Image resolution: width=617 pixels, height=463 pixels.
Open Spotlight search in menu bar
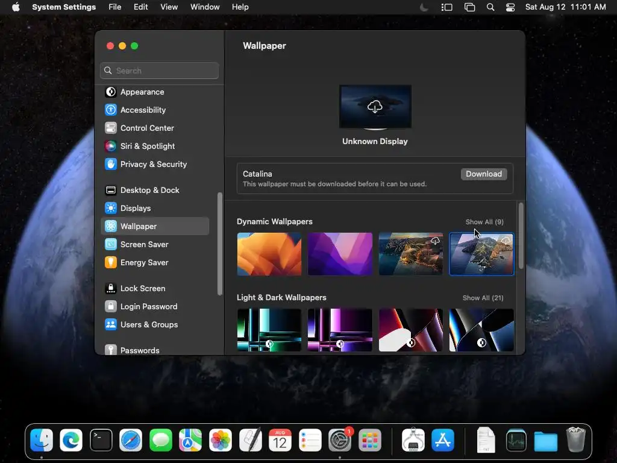(x=490, y=7)
